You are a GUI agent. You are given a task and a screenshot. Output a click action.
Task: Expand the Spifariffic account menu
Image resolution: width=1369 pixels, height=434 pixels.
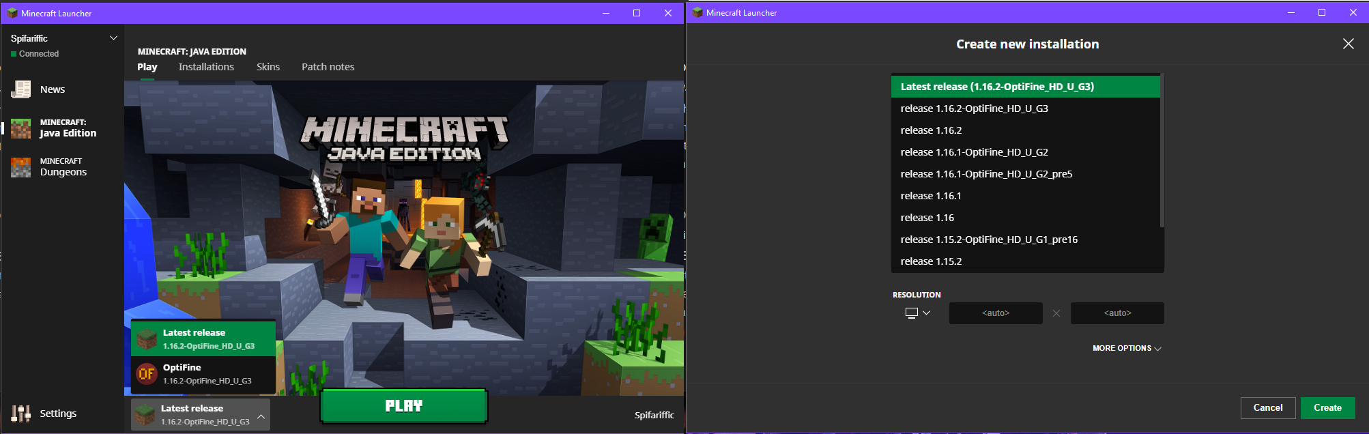pyautogui.click(x=113, y=38)
